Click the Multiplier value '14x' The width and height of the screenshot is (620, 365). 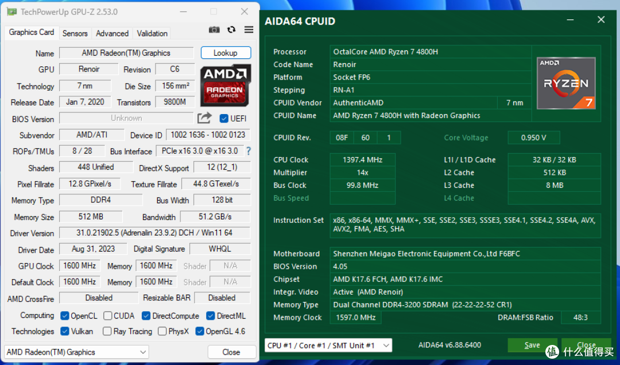coord(363,172)
